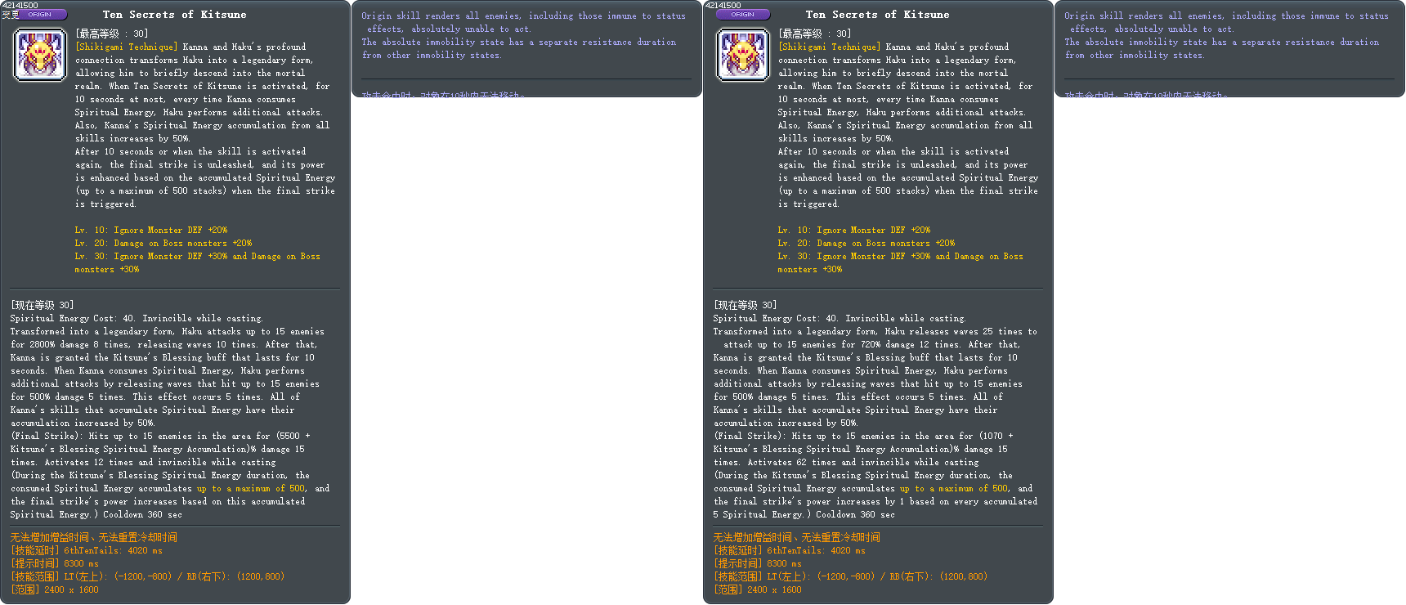Click the '(5500 +' final strike value
Screen dimensions: 1406x605
point(293,437)
